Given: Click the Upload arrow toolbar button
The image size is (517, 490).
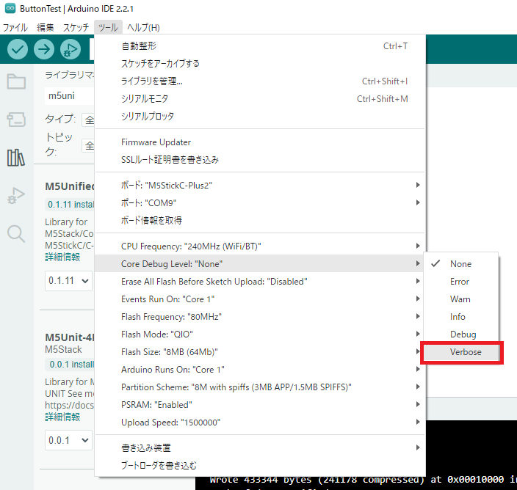Looking at the screenshot, I should click(44, 49).
